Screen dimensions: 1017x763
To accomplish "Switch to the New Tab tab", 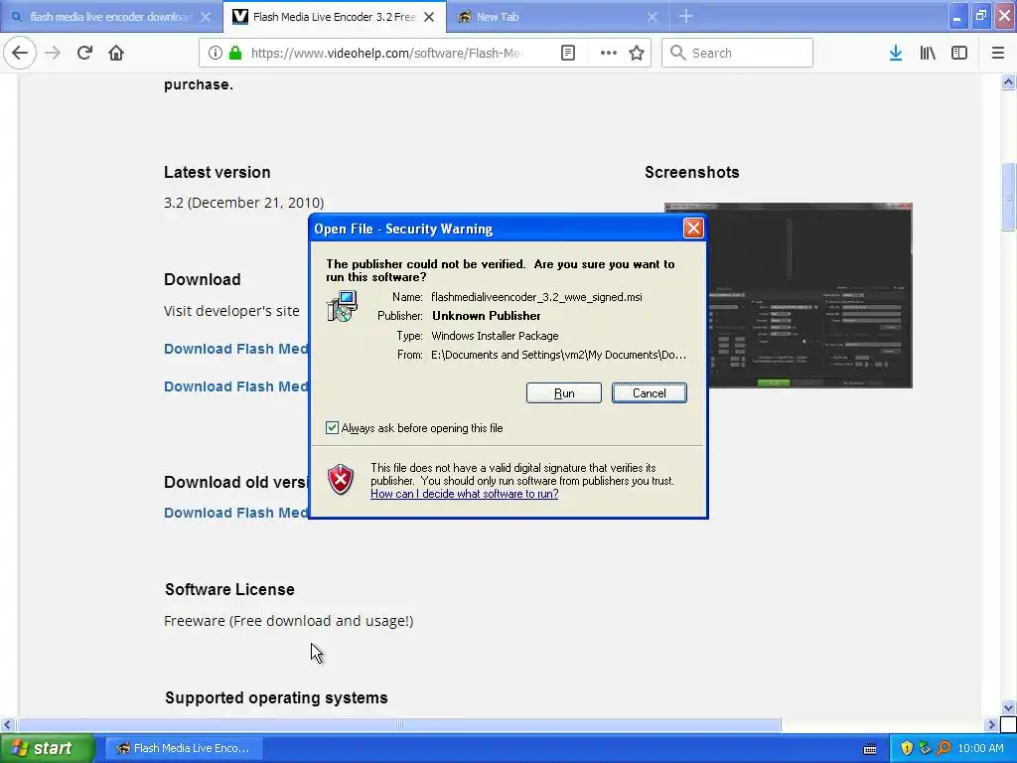I will (x=559, y=17).
